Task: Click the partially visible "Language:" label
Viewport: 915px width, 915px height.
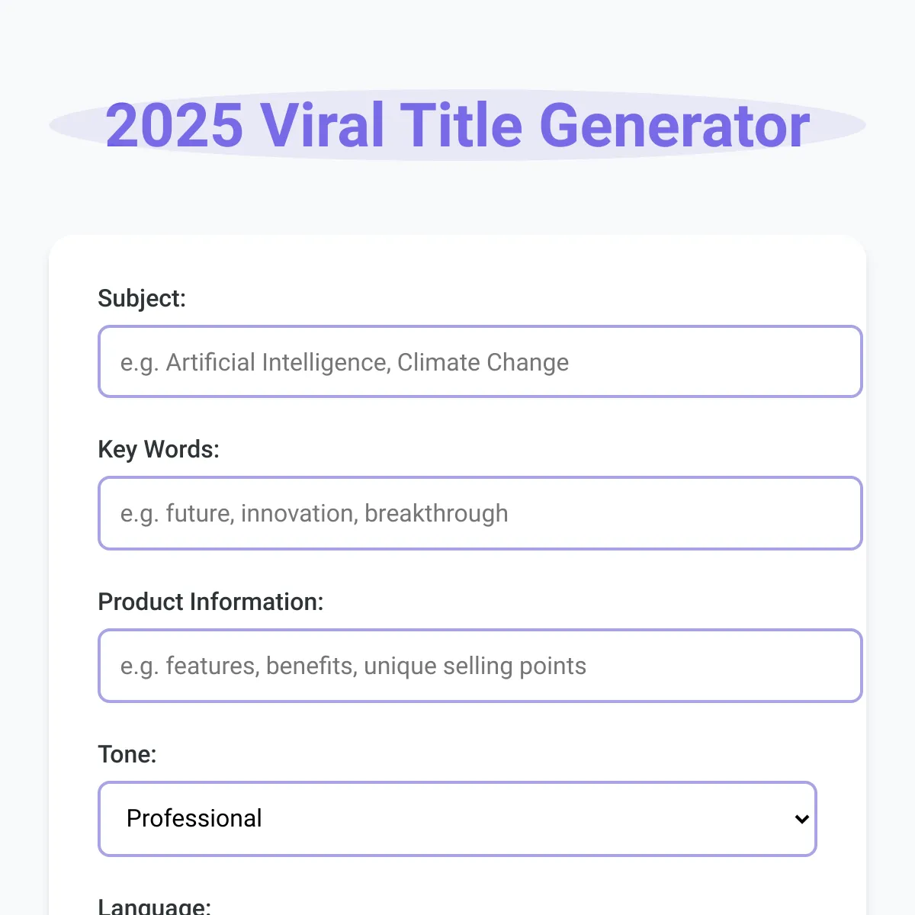Action: pos(155,906)
